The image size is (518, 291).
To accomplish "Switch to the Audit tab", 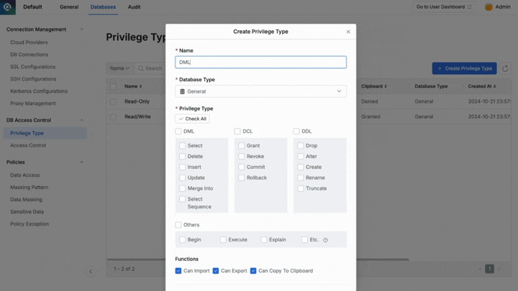I will tap(134, 7).
